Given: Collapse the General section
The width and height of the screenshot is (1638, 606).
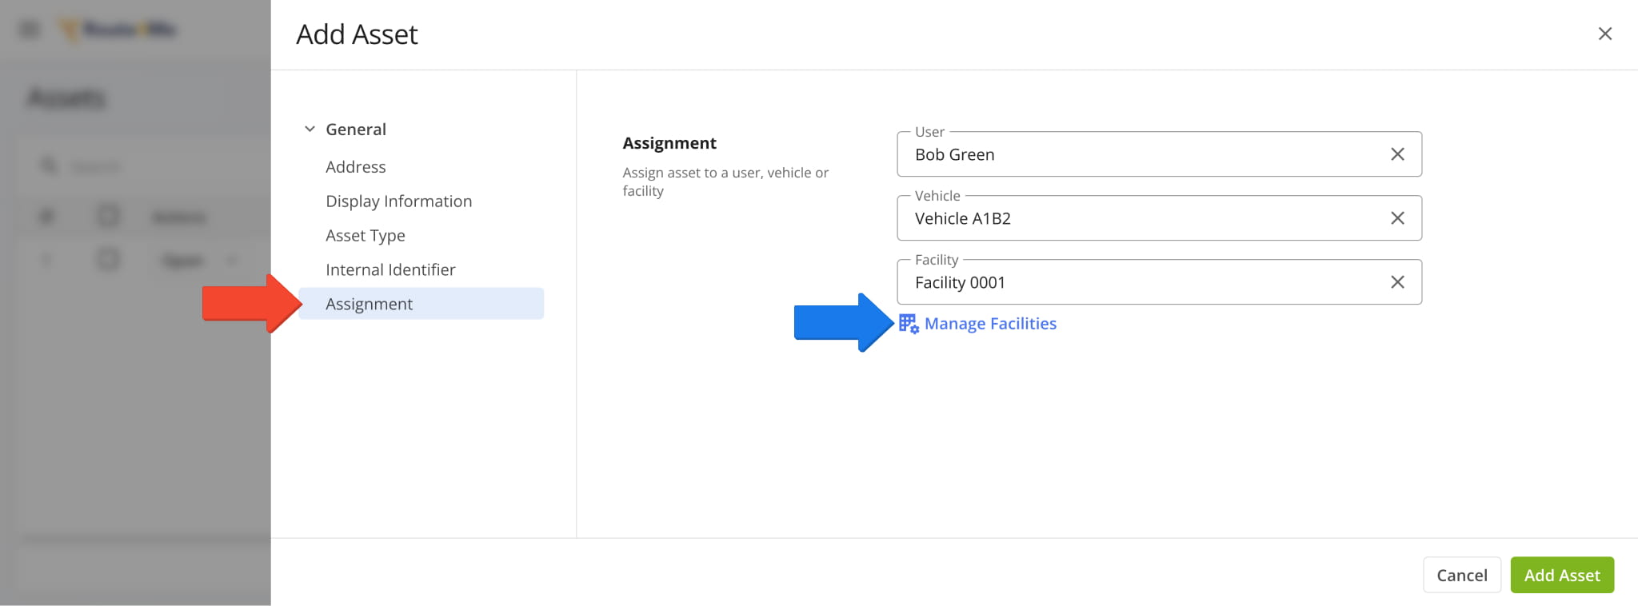Looking at the screenshot, I should point(309,128).
